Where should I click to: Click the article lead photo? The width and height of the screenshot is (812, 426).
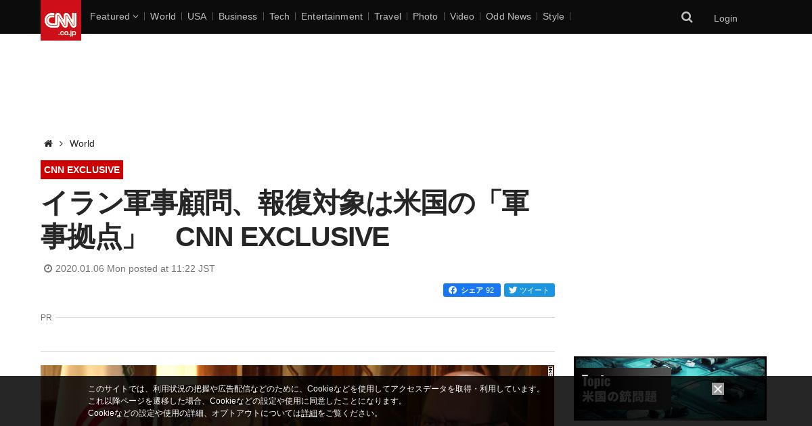(x=297, y=396)
